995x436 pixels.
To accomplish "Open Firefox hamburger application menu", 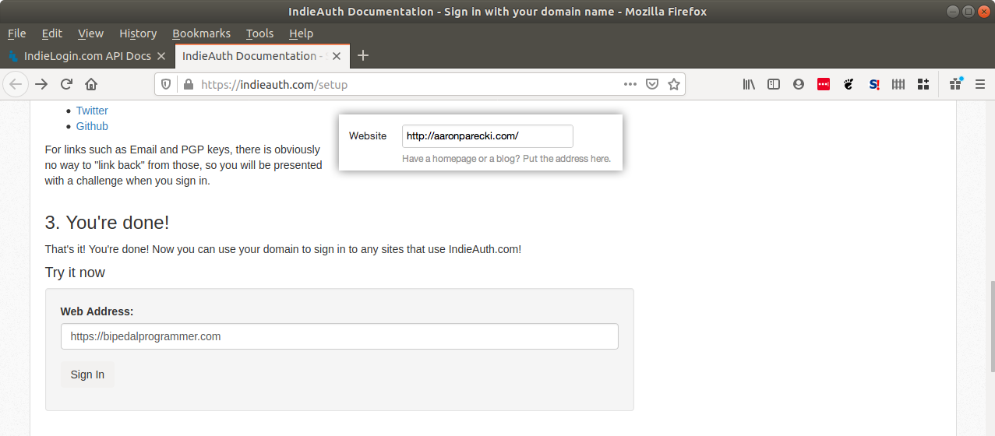I will coord(980,84).
